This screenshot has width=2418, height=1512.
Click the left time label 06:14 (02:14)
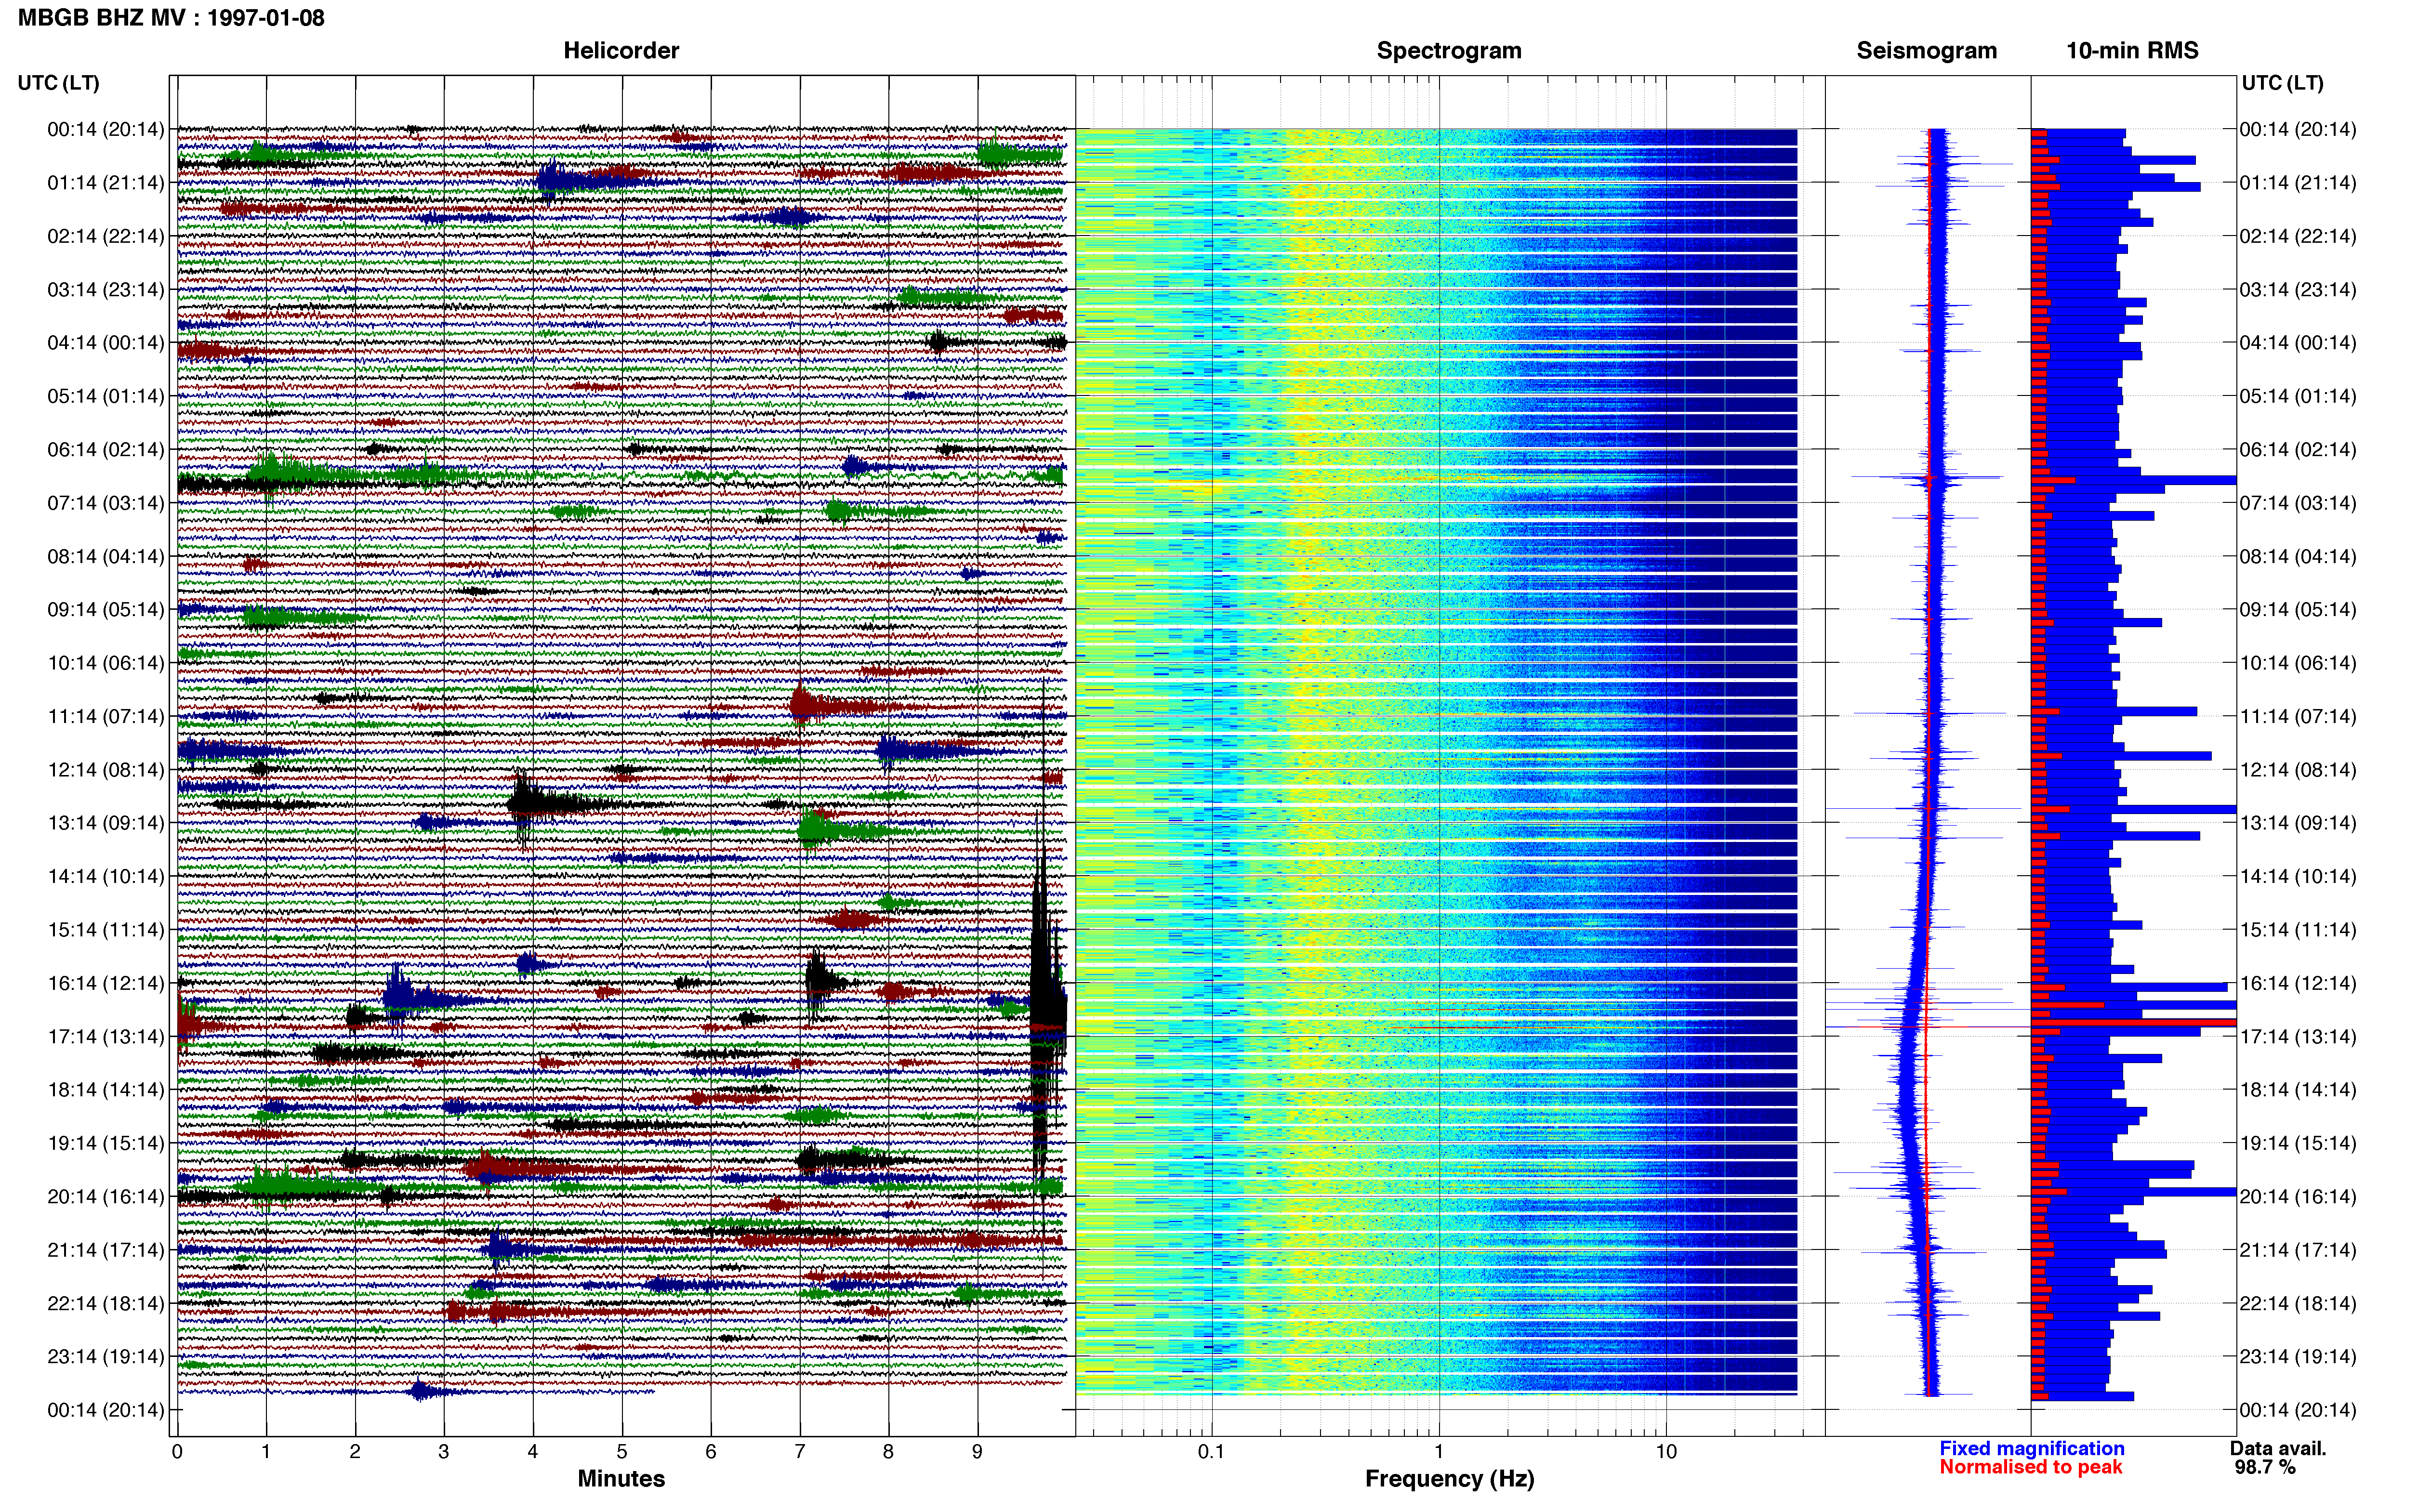(106, 450)
